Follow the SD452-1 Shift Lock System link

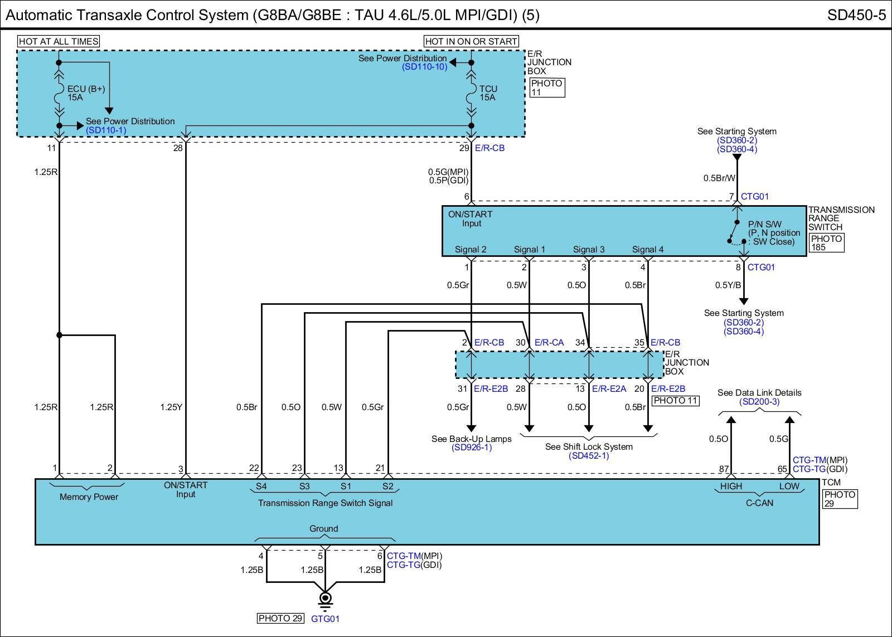click(589, 456)
